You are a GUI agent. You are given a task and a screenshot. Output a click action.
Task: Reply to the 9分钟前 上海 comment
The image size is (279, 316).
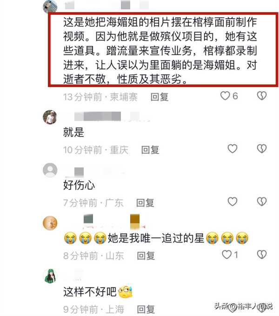(146, 309)
